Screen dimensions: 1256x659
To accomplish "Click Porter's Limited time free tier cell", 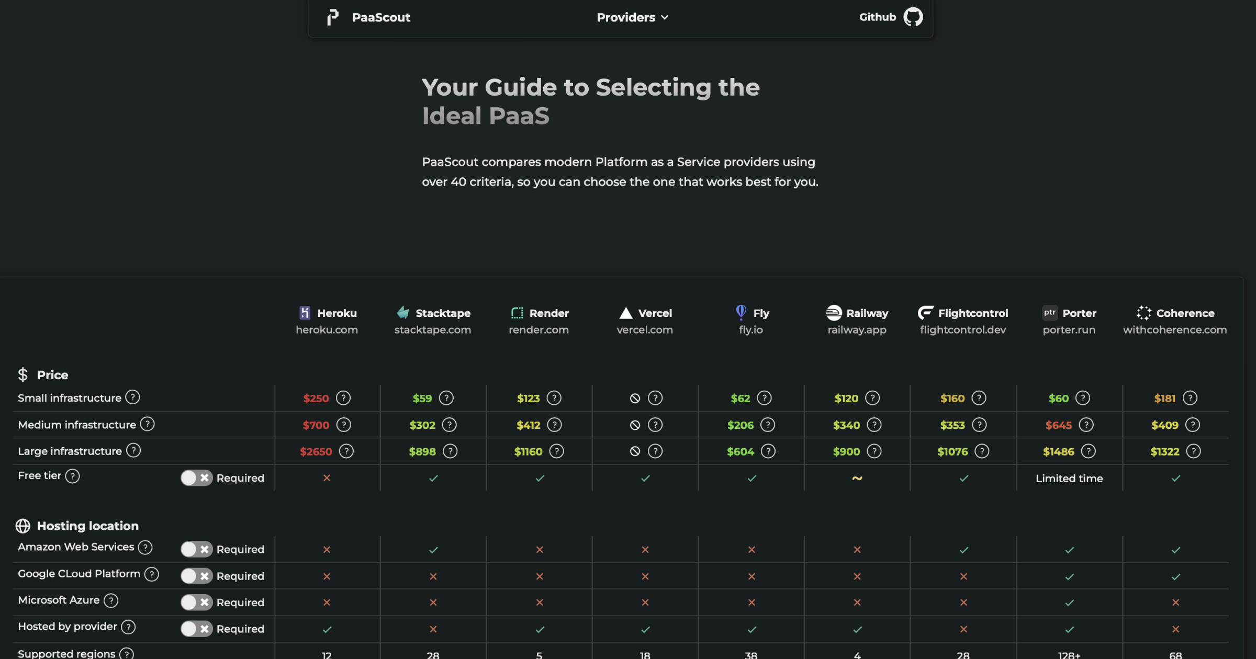I will 1069,478.
